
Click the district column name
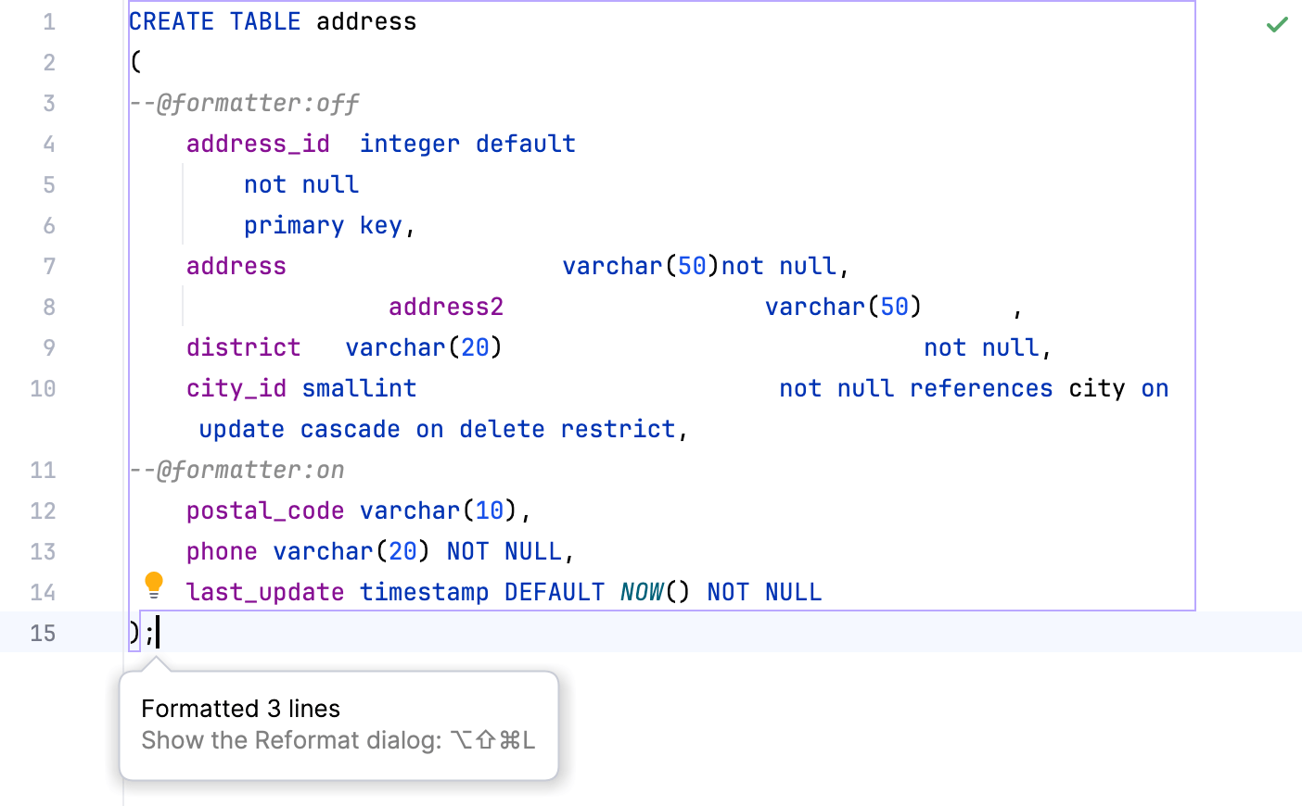point(243,347)
